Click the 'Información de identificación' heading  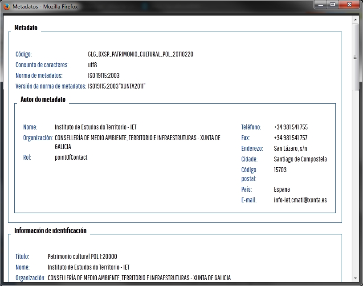(50, 230)
